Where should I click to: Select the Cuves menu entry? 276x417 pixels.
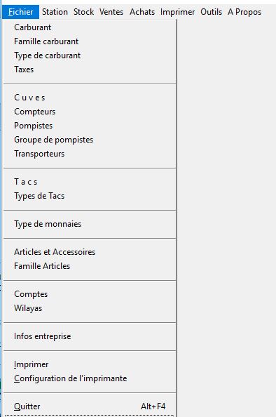[x=90, y=98]
